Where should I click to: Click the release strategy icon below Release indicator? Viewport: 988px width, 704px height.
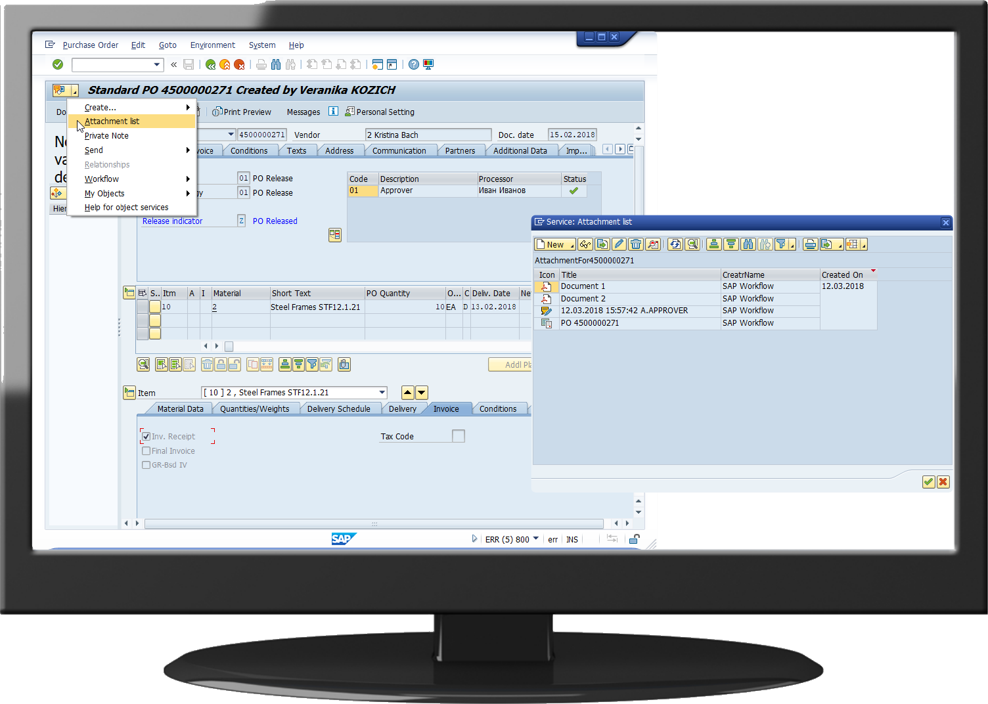[335, 235]
